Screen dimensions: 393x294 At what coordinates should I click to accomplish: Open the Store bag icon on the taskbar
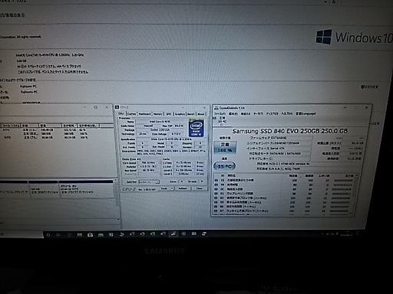(90, 234)
